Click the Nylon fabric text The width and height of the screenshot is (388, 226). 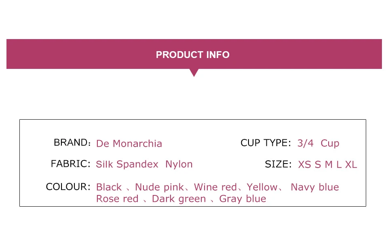[x=179, y=164]
